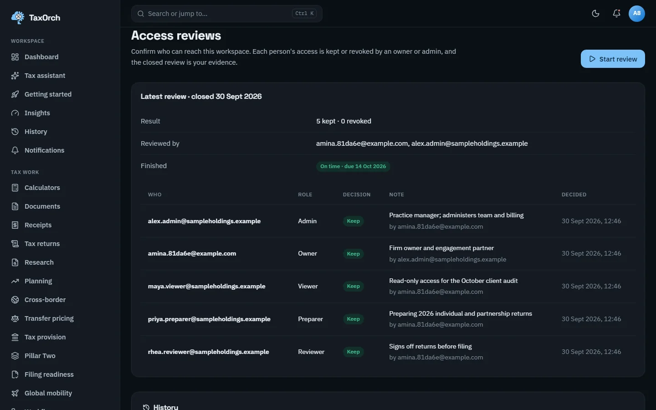Select priya.preparer@sampleholdings.example row
656x410 pixels.
pos(388,319)
